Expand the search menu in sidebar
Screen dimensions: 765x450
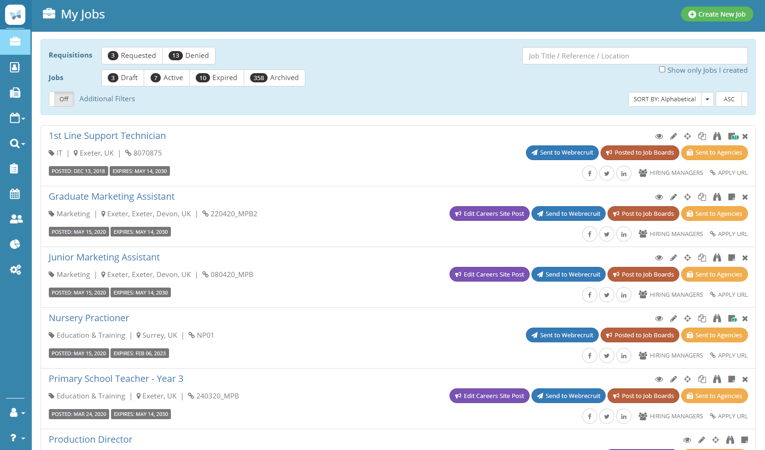tap(17, 144)
